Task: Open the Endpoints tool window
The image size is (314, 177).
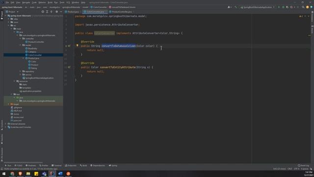Action: point(71,166)
